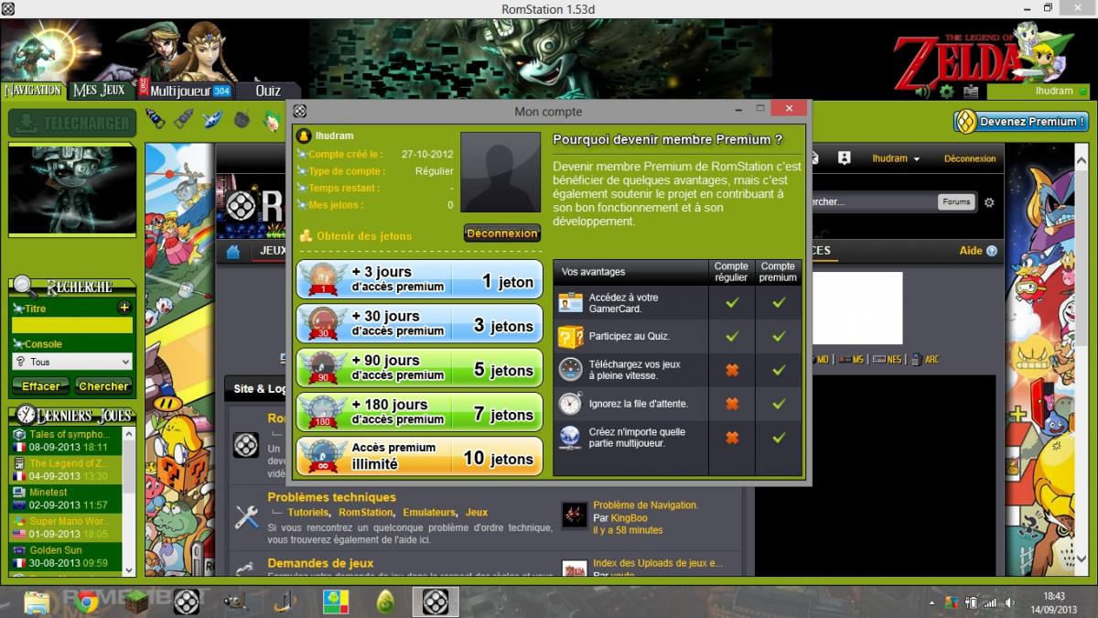Click the Derniers joués list scrollbar
Screen dimensions: 1098x618
point(129,501)
